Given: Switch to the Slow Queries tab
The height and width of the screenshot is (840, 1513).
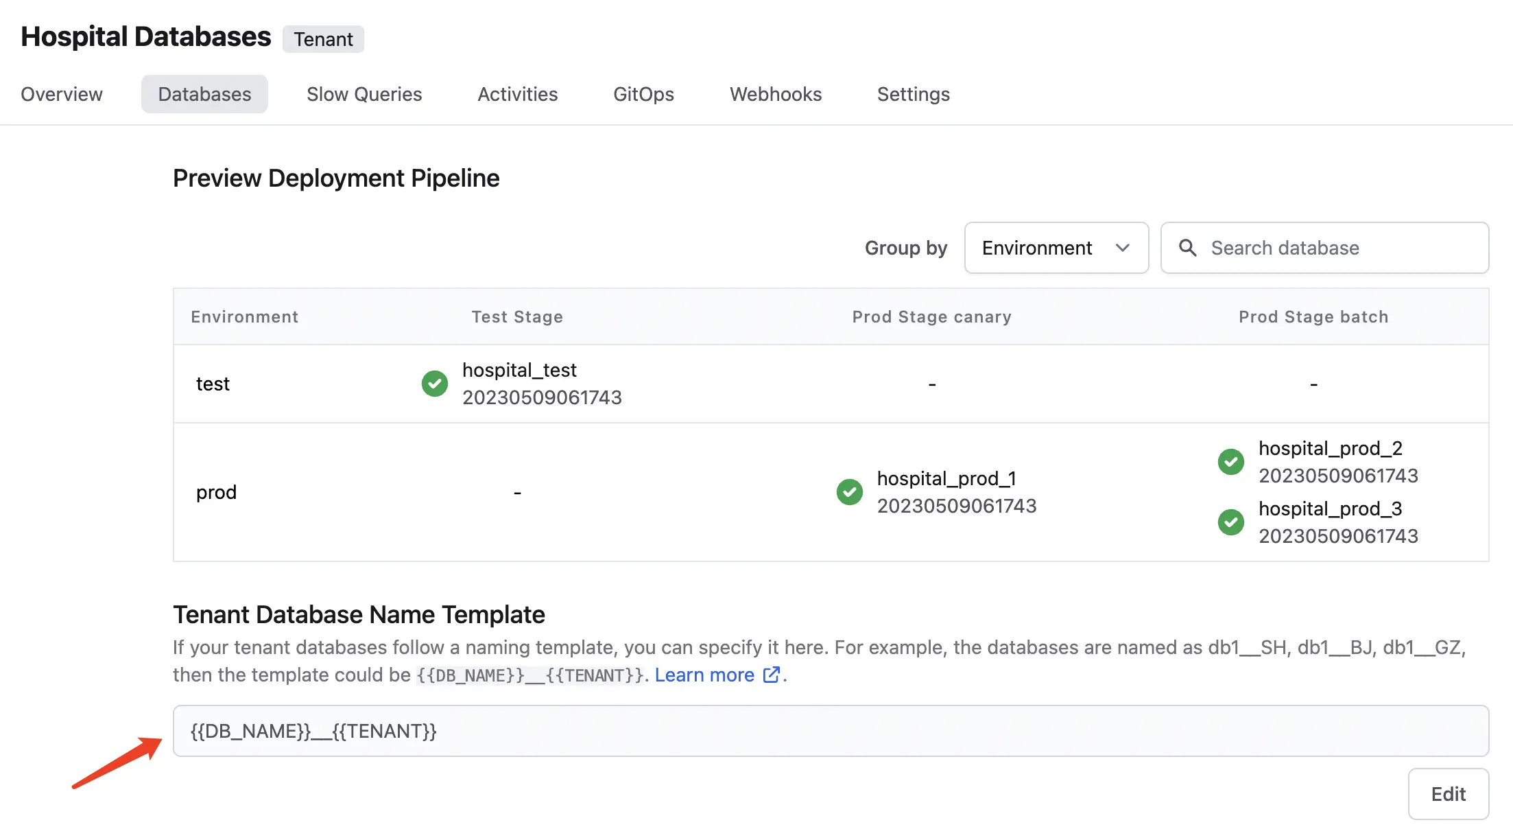Looking at the screenshot, I should coord(364,94).
